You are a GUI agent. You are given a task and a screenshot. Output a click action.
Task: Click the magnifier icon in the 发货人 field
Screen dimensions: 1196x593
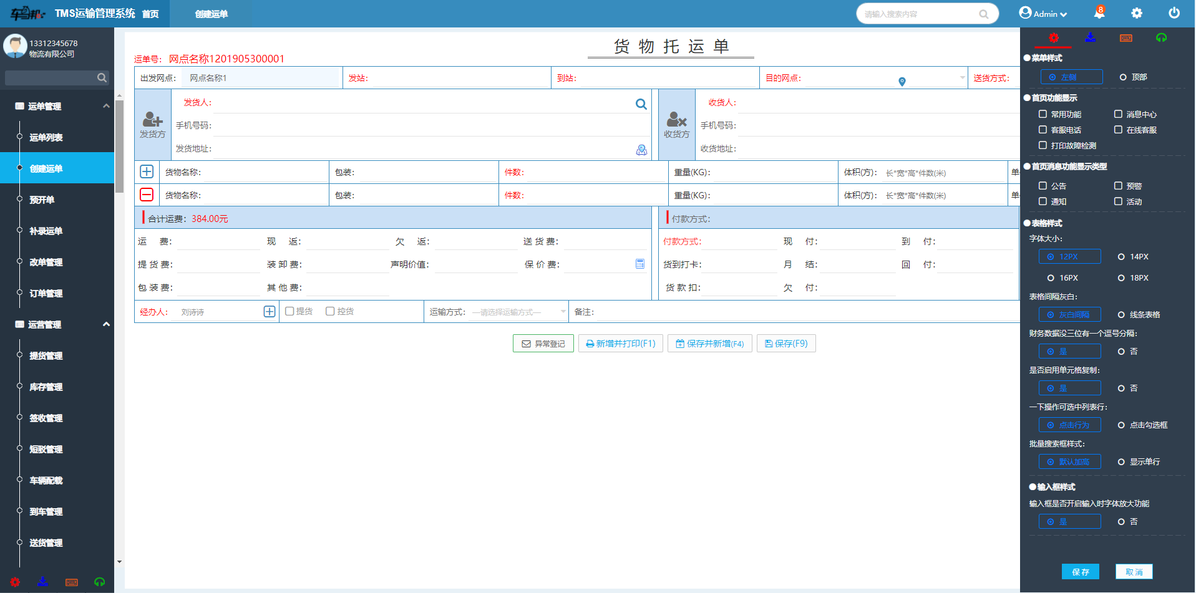click(641, 104)
